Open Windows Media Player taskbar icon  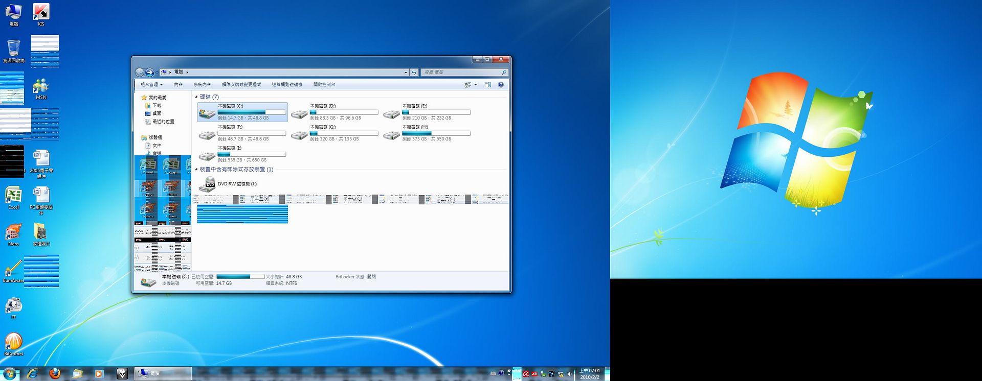[99, 374]
